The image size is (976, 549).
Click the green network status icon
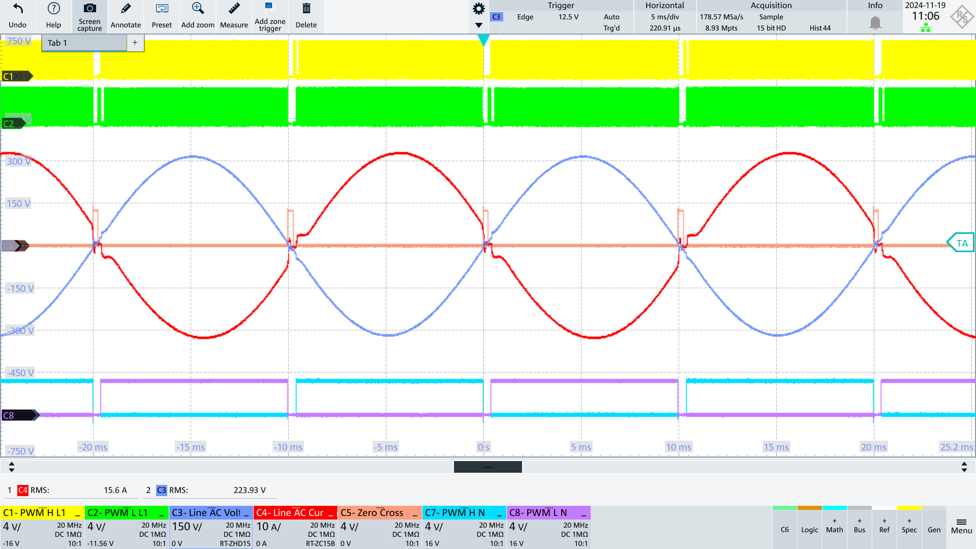(925, 28)
